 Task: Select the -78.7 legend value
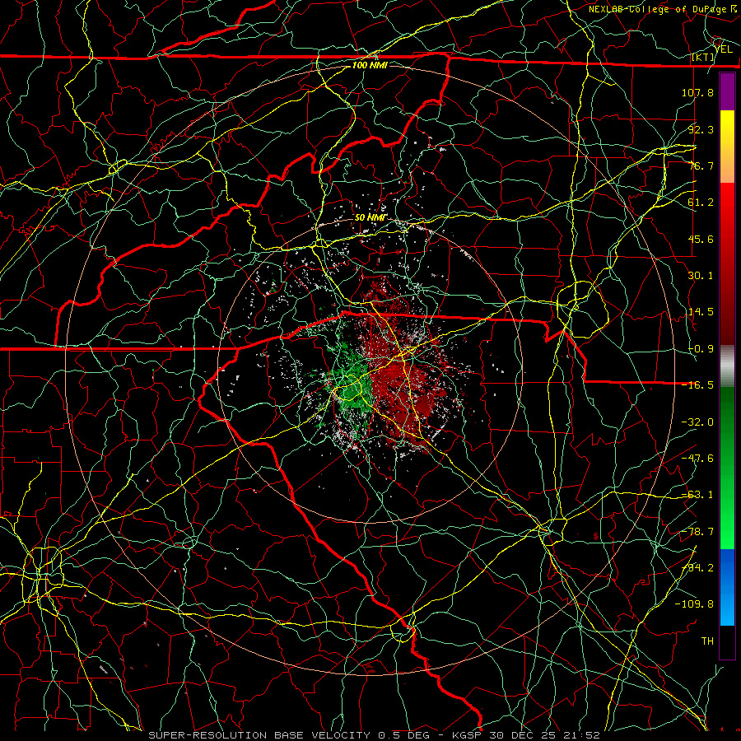697,532
